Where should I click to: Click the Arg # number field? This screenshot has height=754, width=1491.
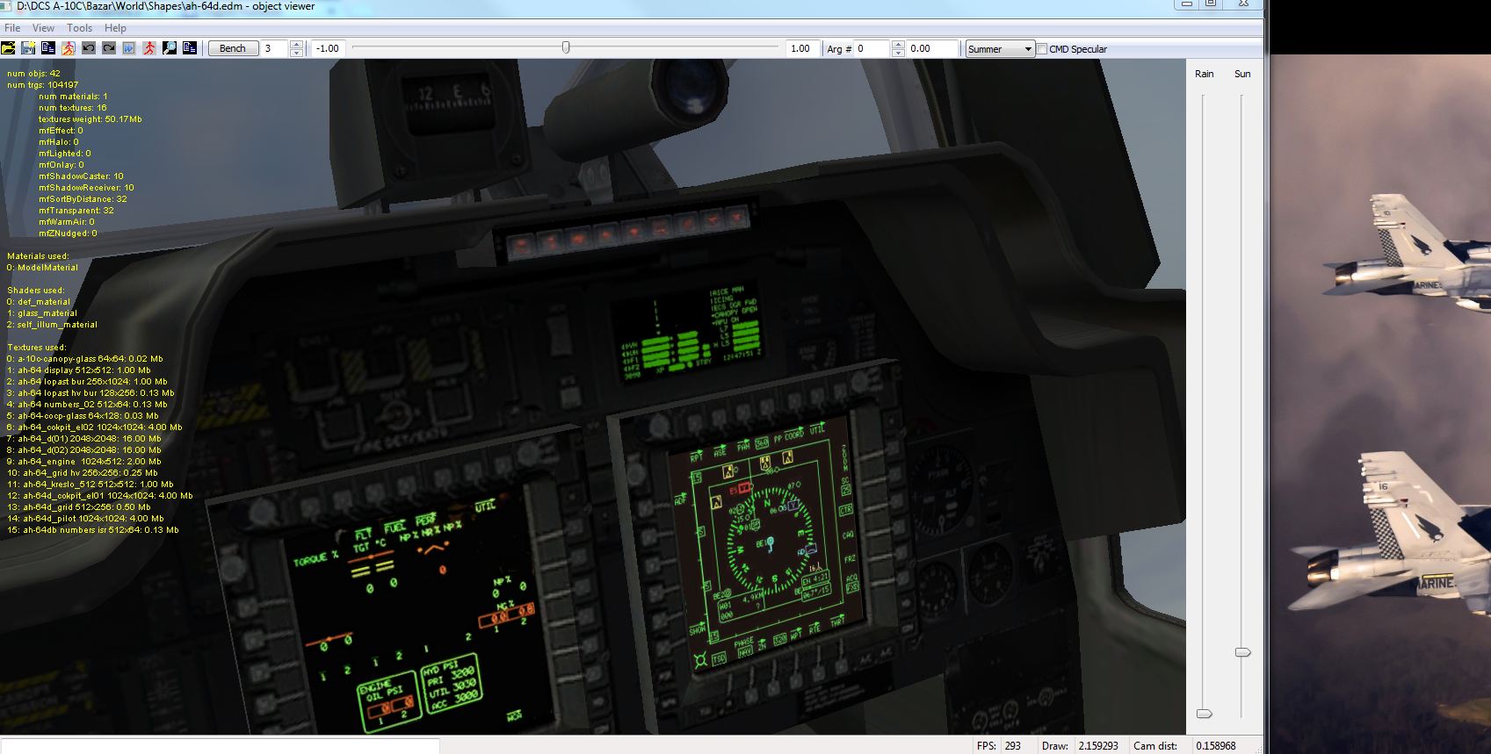873,48
